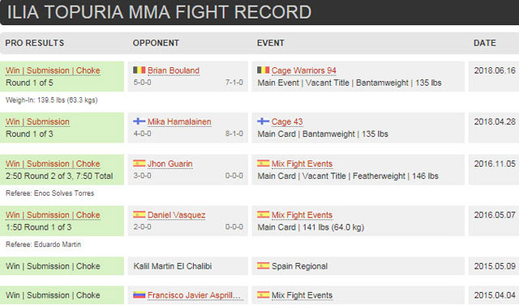Click Belgium flag next to Cage Warriors 94

(x=263, y=70)
